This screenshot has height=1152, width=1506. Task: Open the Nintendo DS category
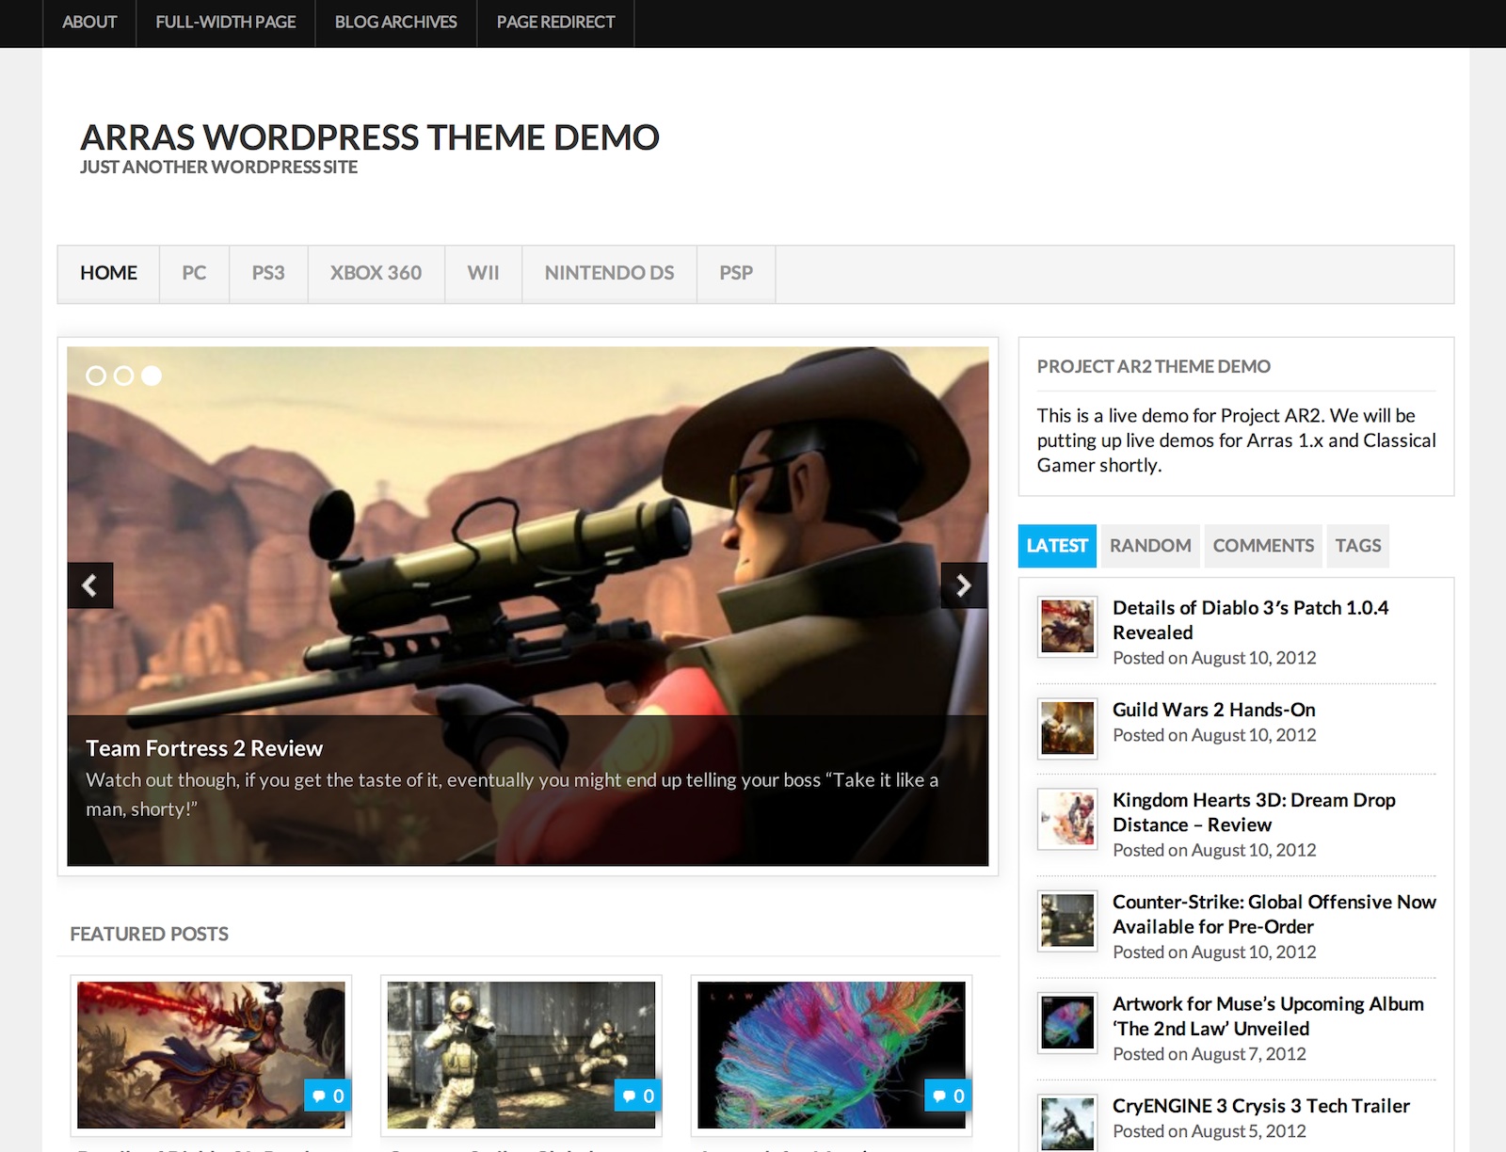(609, 273)
